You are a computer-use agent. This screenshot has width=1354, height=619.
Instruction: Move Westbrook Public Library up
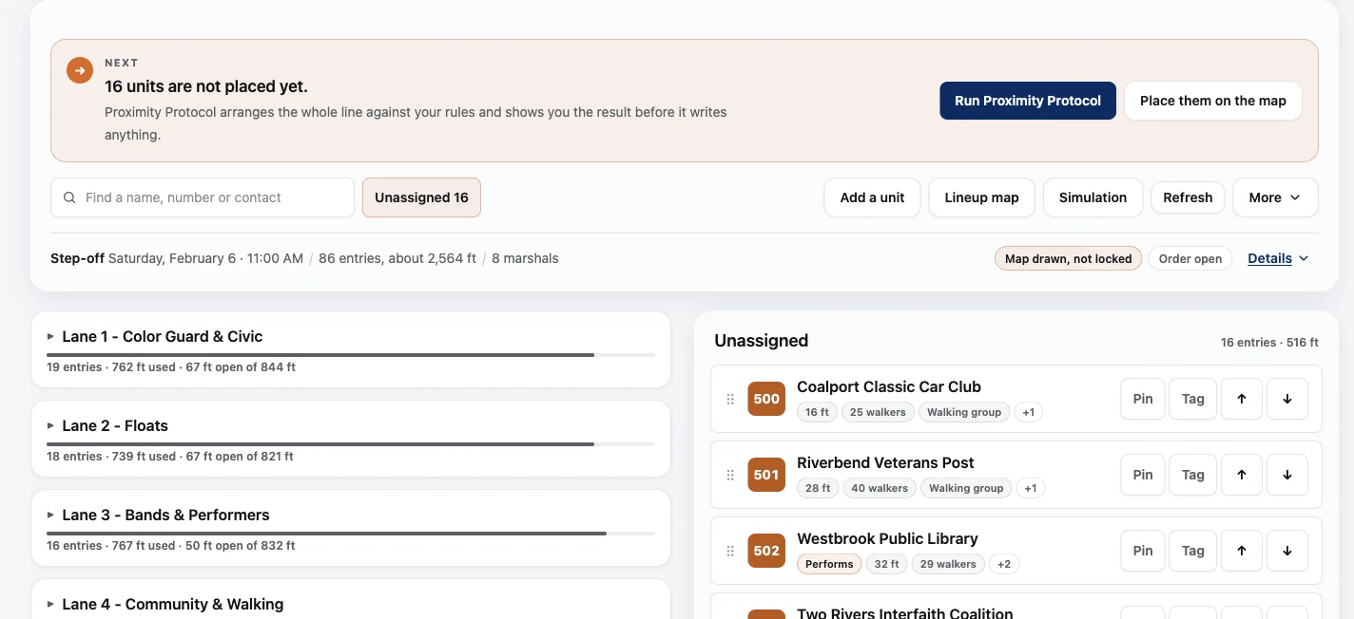(x=1241, y=551)
